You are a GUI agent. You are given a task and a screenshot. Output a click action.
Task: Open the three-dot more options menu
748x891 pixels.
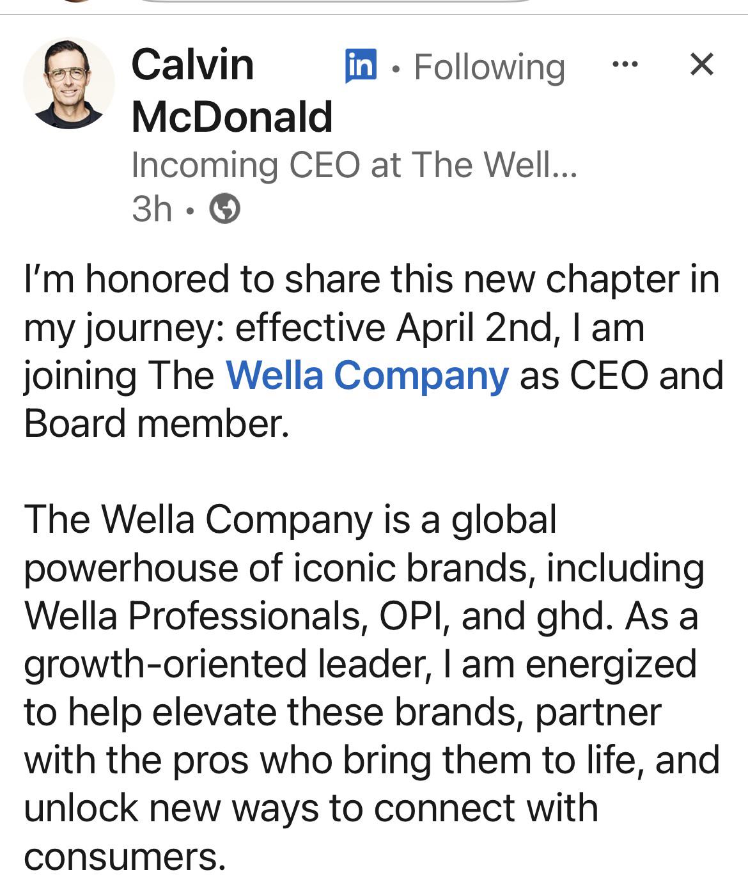625,65
